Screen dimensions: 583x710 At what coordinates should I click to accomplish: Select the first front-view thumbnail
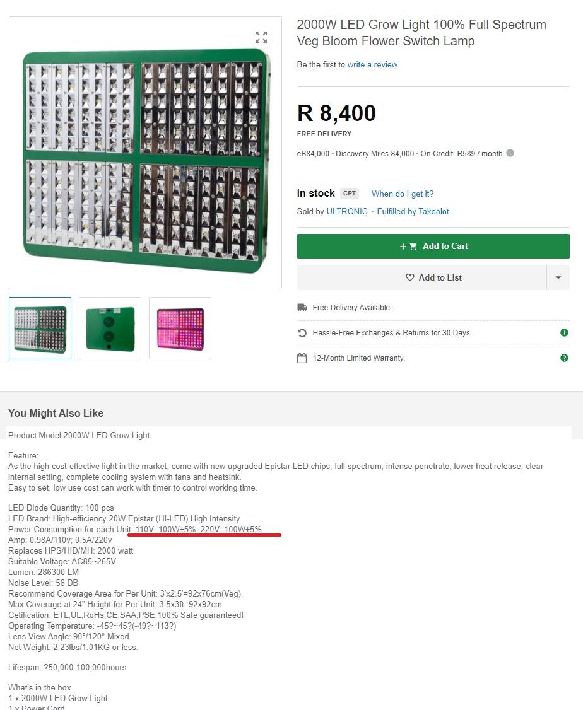40,329
